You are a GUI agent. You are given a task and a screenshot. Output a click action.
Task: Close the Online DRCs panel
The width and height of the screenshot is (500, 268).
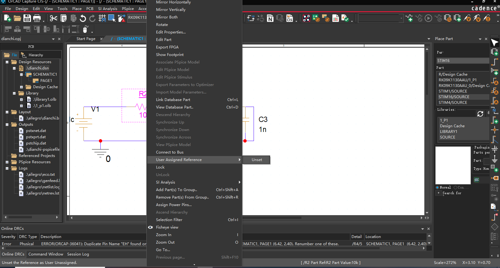pos(428,229)
